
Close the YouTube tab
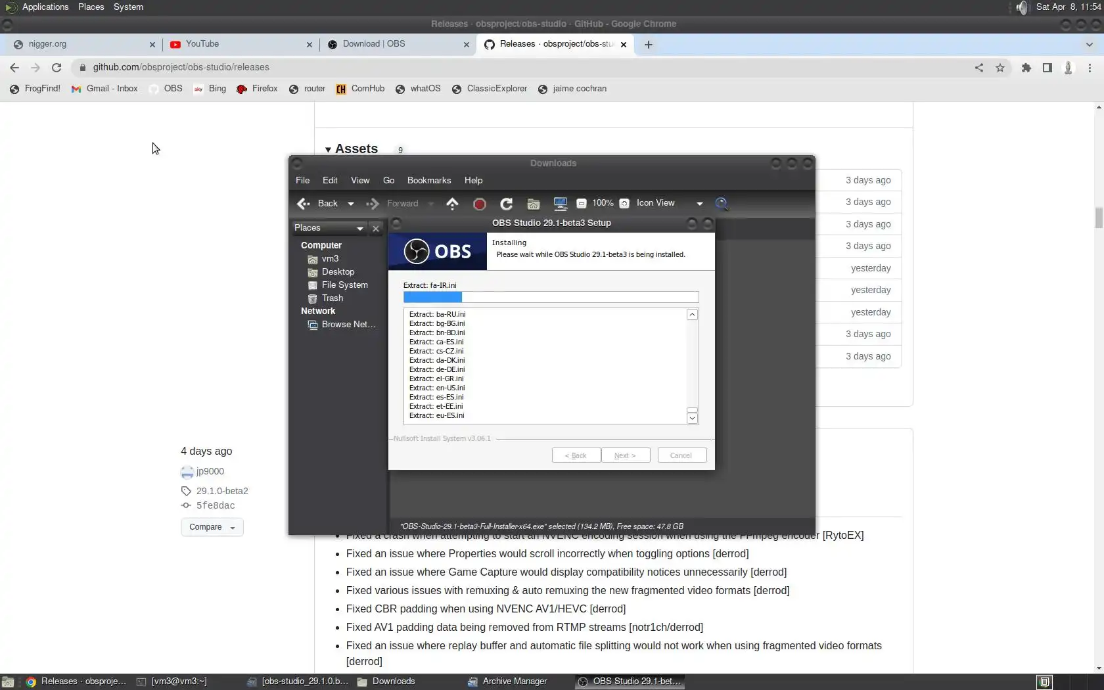coord(310,45)
